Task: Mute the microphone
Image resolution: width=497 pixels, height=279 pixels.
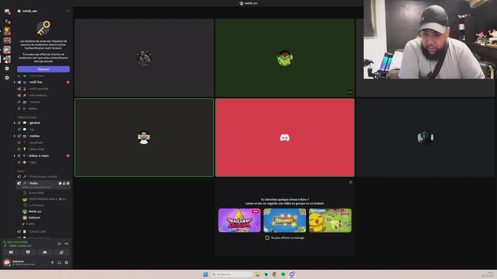Action: (x=52, y=263)
